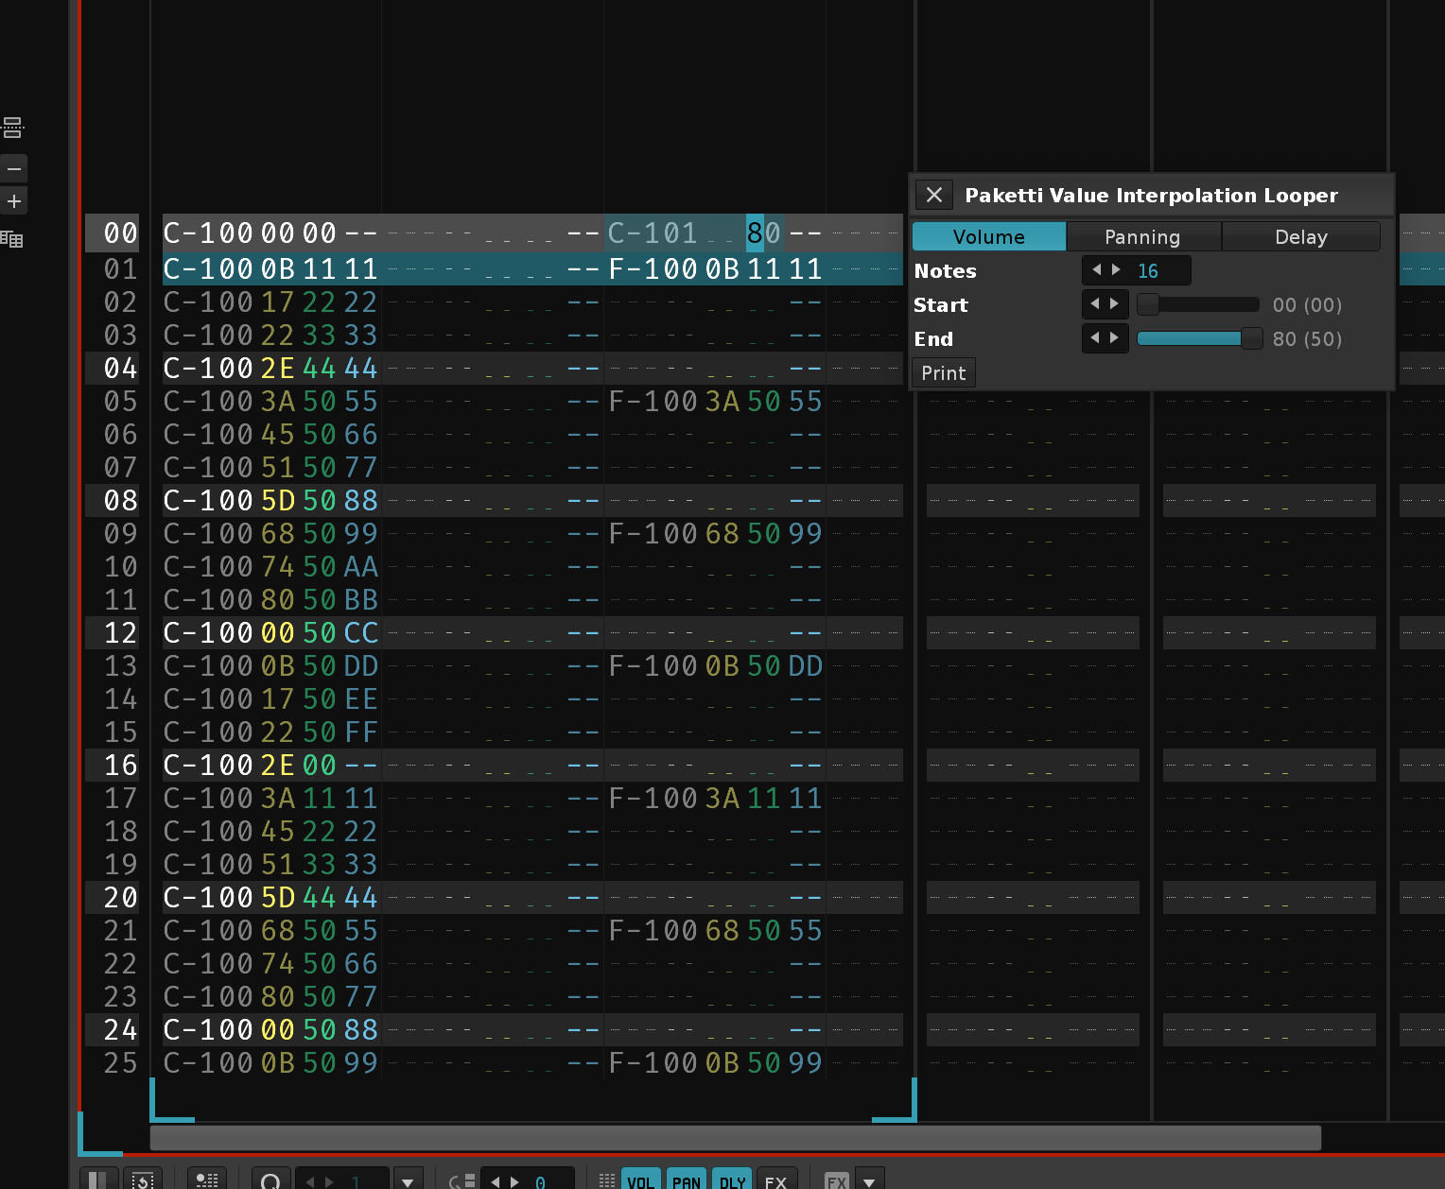Switch to the Delay tab
The width and height of the screenshot is (1445, 1189).
pyautogui.click(x=1300, y=237)
